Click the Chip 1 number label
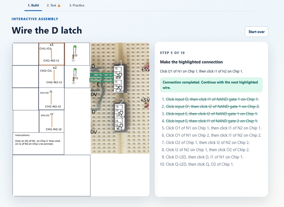284x207 pixels. tap(121, 63)
